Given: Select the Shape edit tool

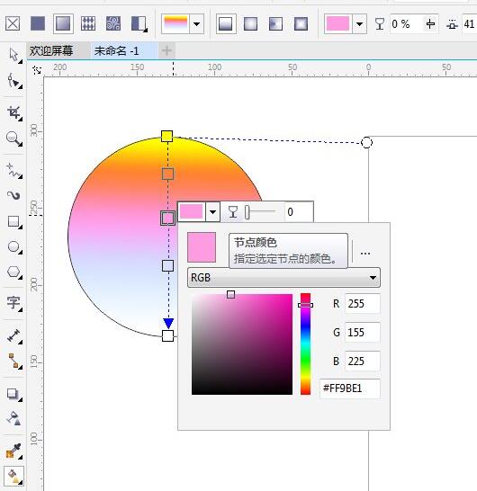Looking at the screenshot, I should click(13, 82).
